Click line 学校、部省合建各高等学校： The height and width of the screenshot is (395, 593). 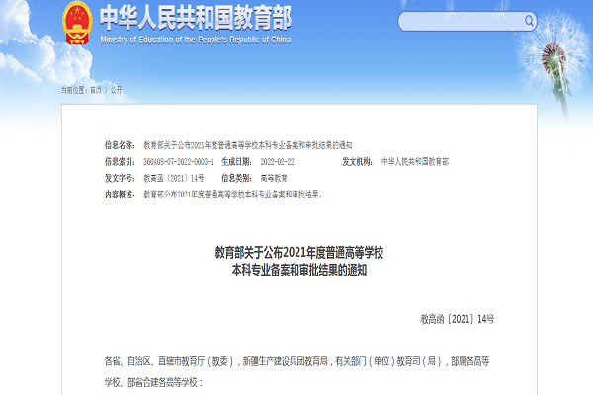click(153, 382)
